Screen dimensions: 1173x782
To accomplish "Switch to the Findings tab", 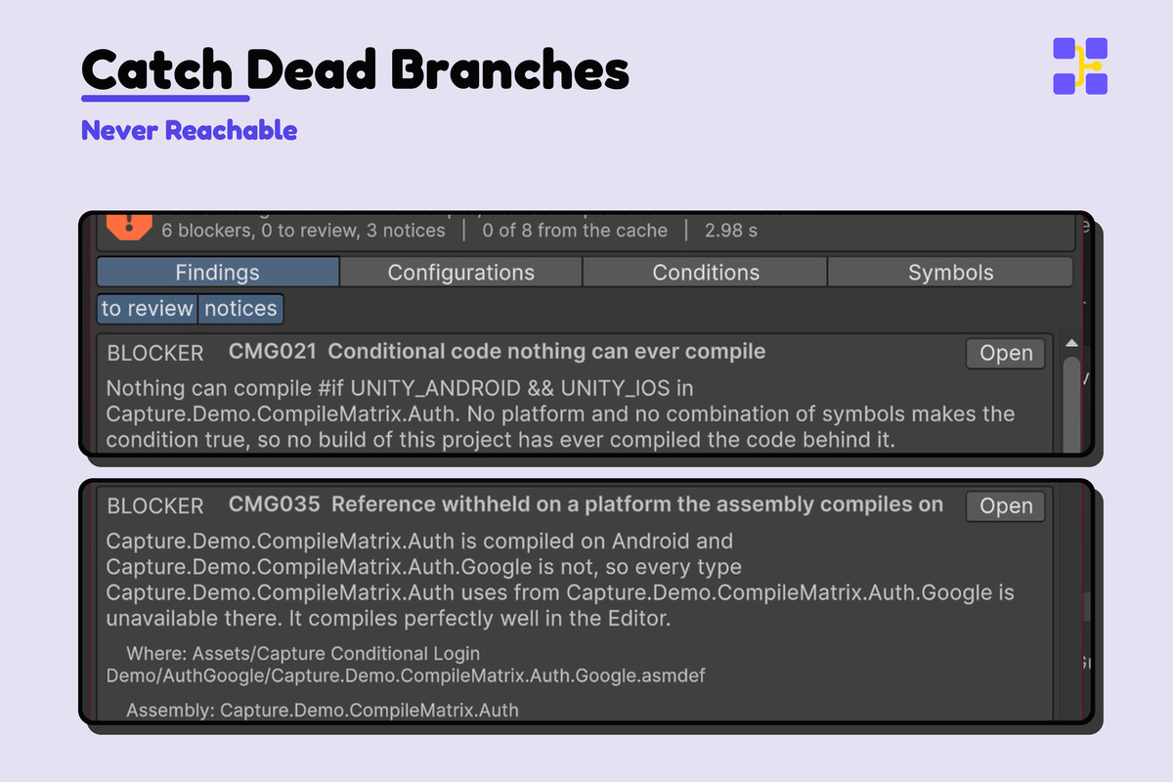I will click(x=218, y=272).
